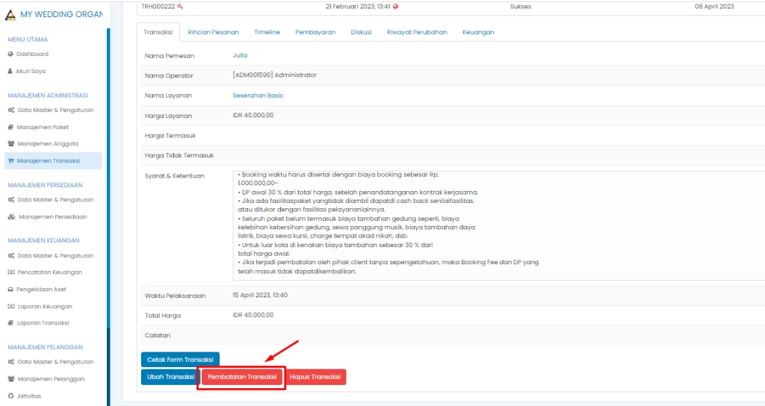Viewport: 765px width, 406px height.
Task: Open the Pembayaran tab
Action: [315, 33]
